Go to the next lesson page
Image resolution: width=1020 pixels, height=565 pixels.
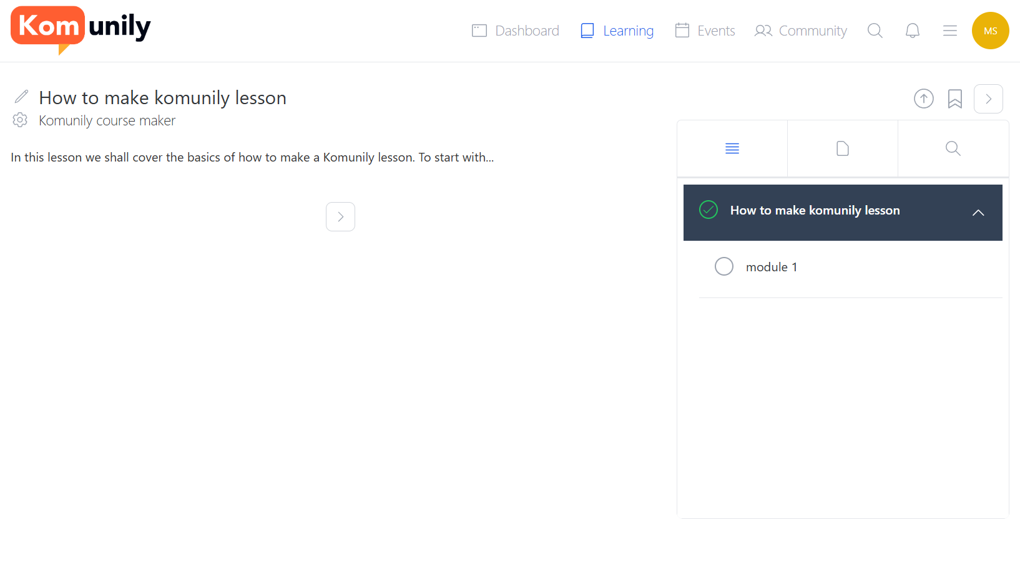point(340,216)
